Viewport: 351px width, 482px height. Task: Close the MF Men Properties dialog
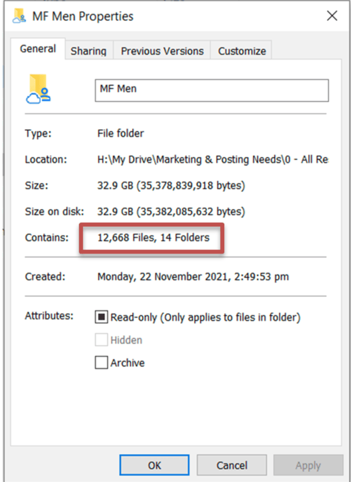click(332, 16)
